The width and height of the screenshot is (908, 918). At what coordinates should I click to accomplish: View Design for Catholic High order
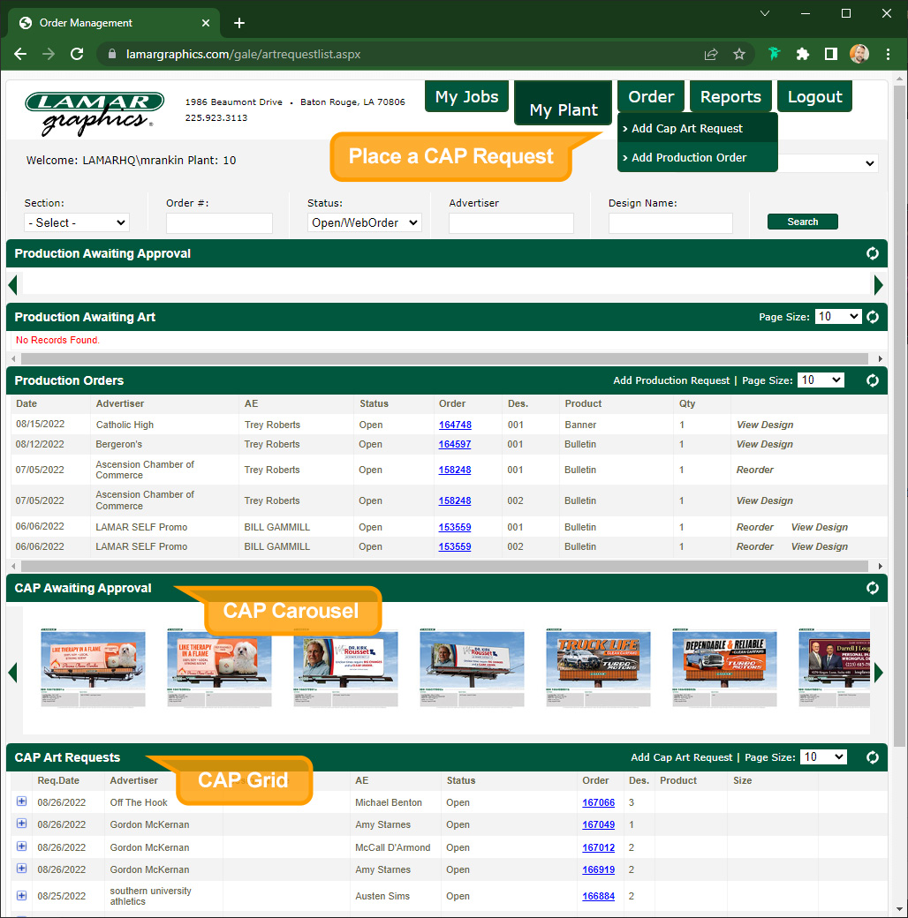point(765,425)
